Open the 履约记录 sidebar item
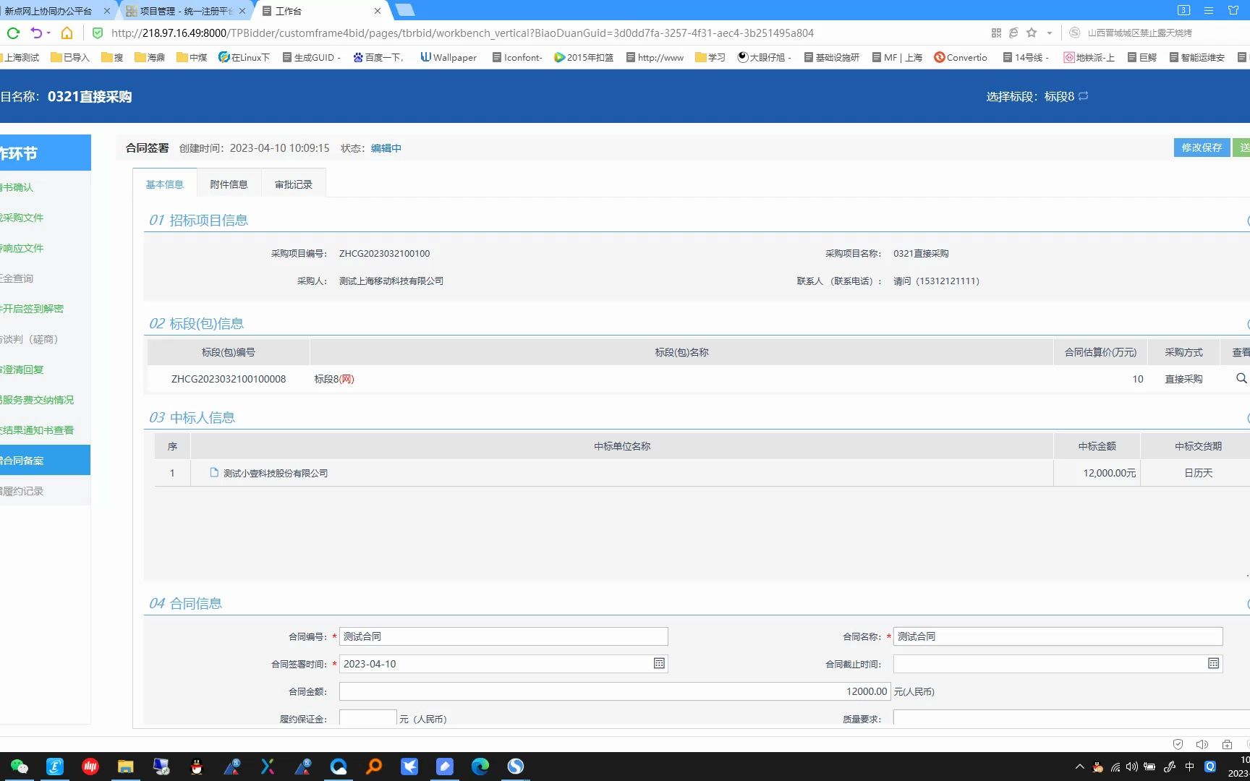The width and height of the screenshot is (1250, 781). point(45,491)
